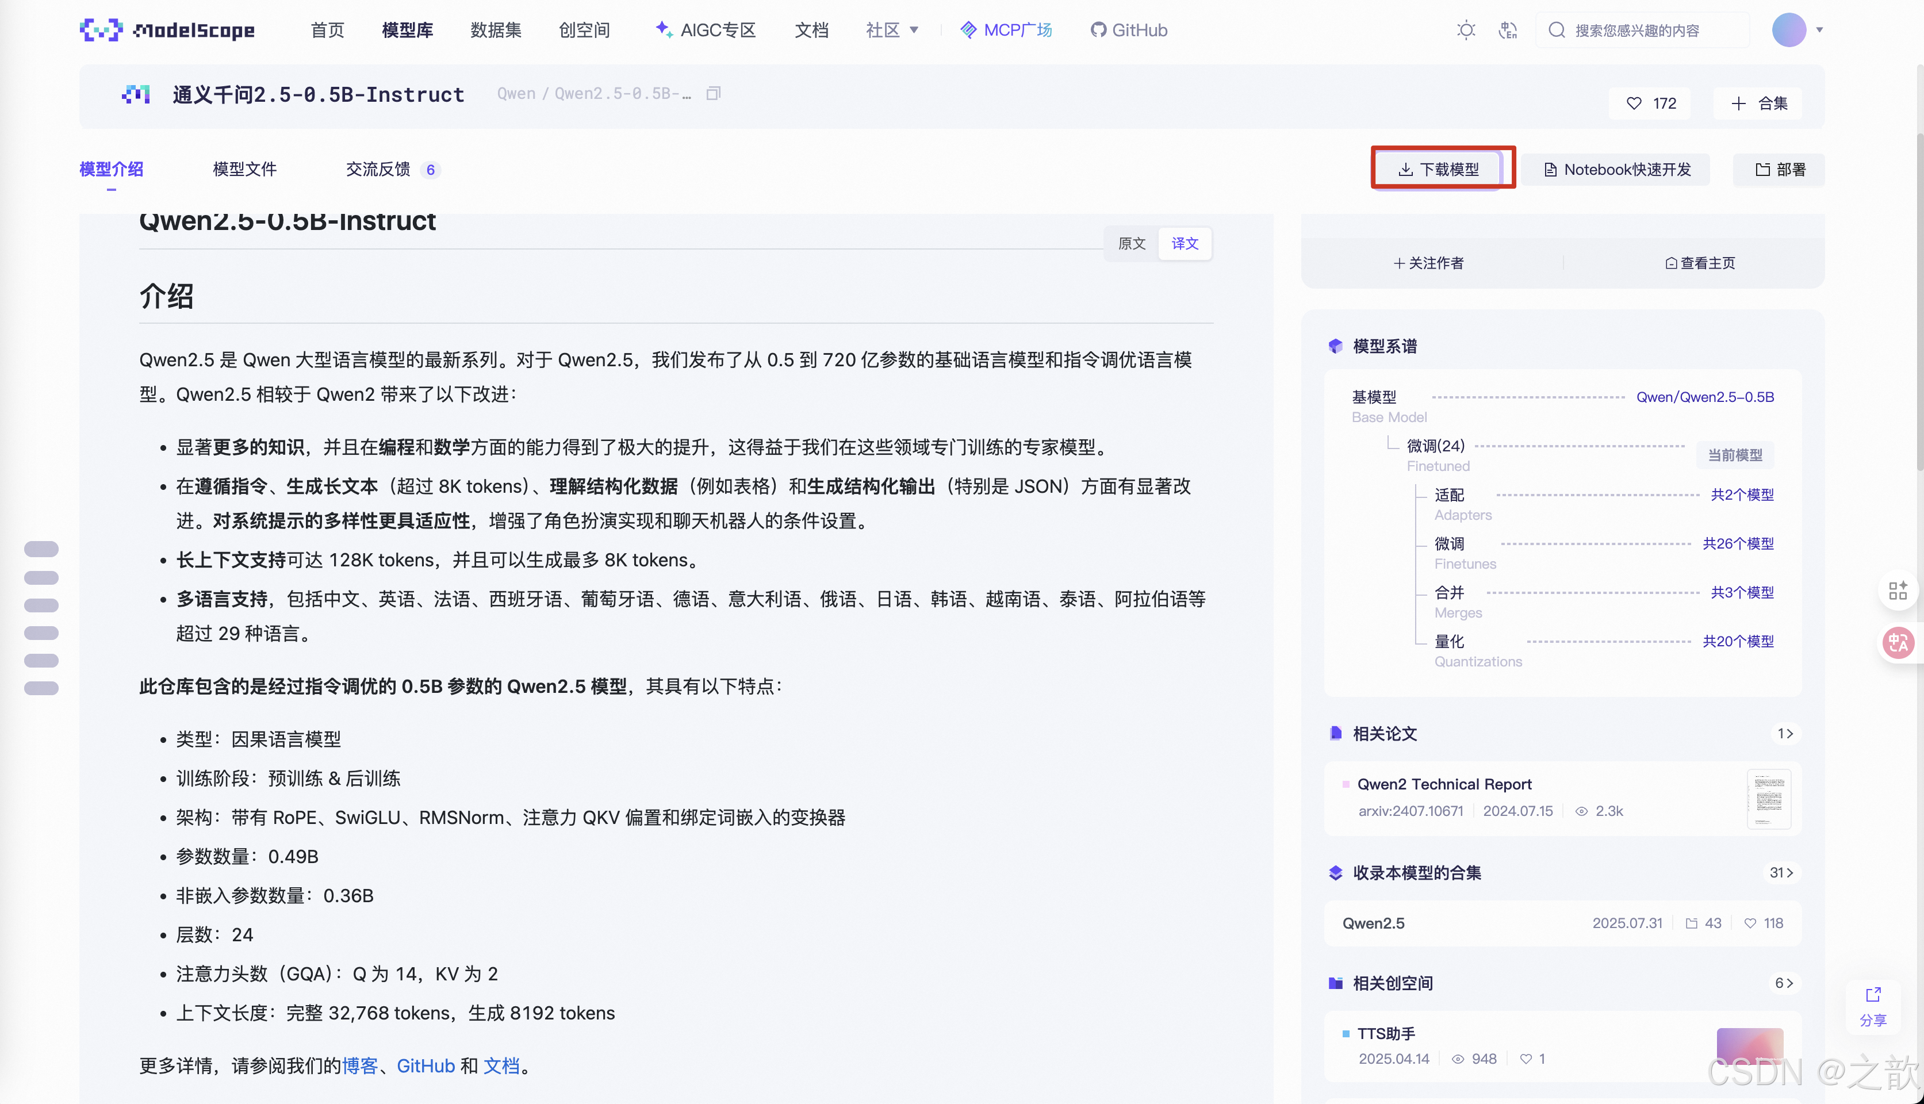This screenshot has width=1924, height=1104.
Task: Open the Qwen2 Technical Report paper
Action: [x=1444, y=784]
